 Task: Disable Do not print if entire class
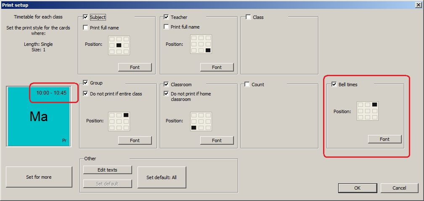(86, 94)
